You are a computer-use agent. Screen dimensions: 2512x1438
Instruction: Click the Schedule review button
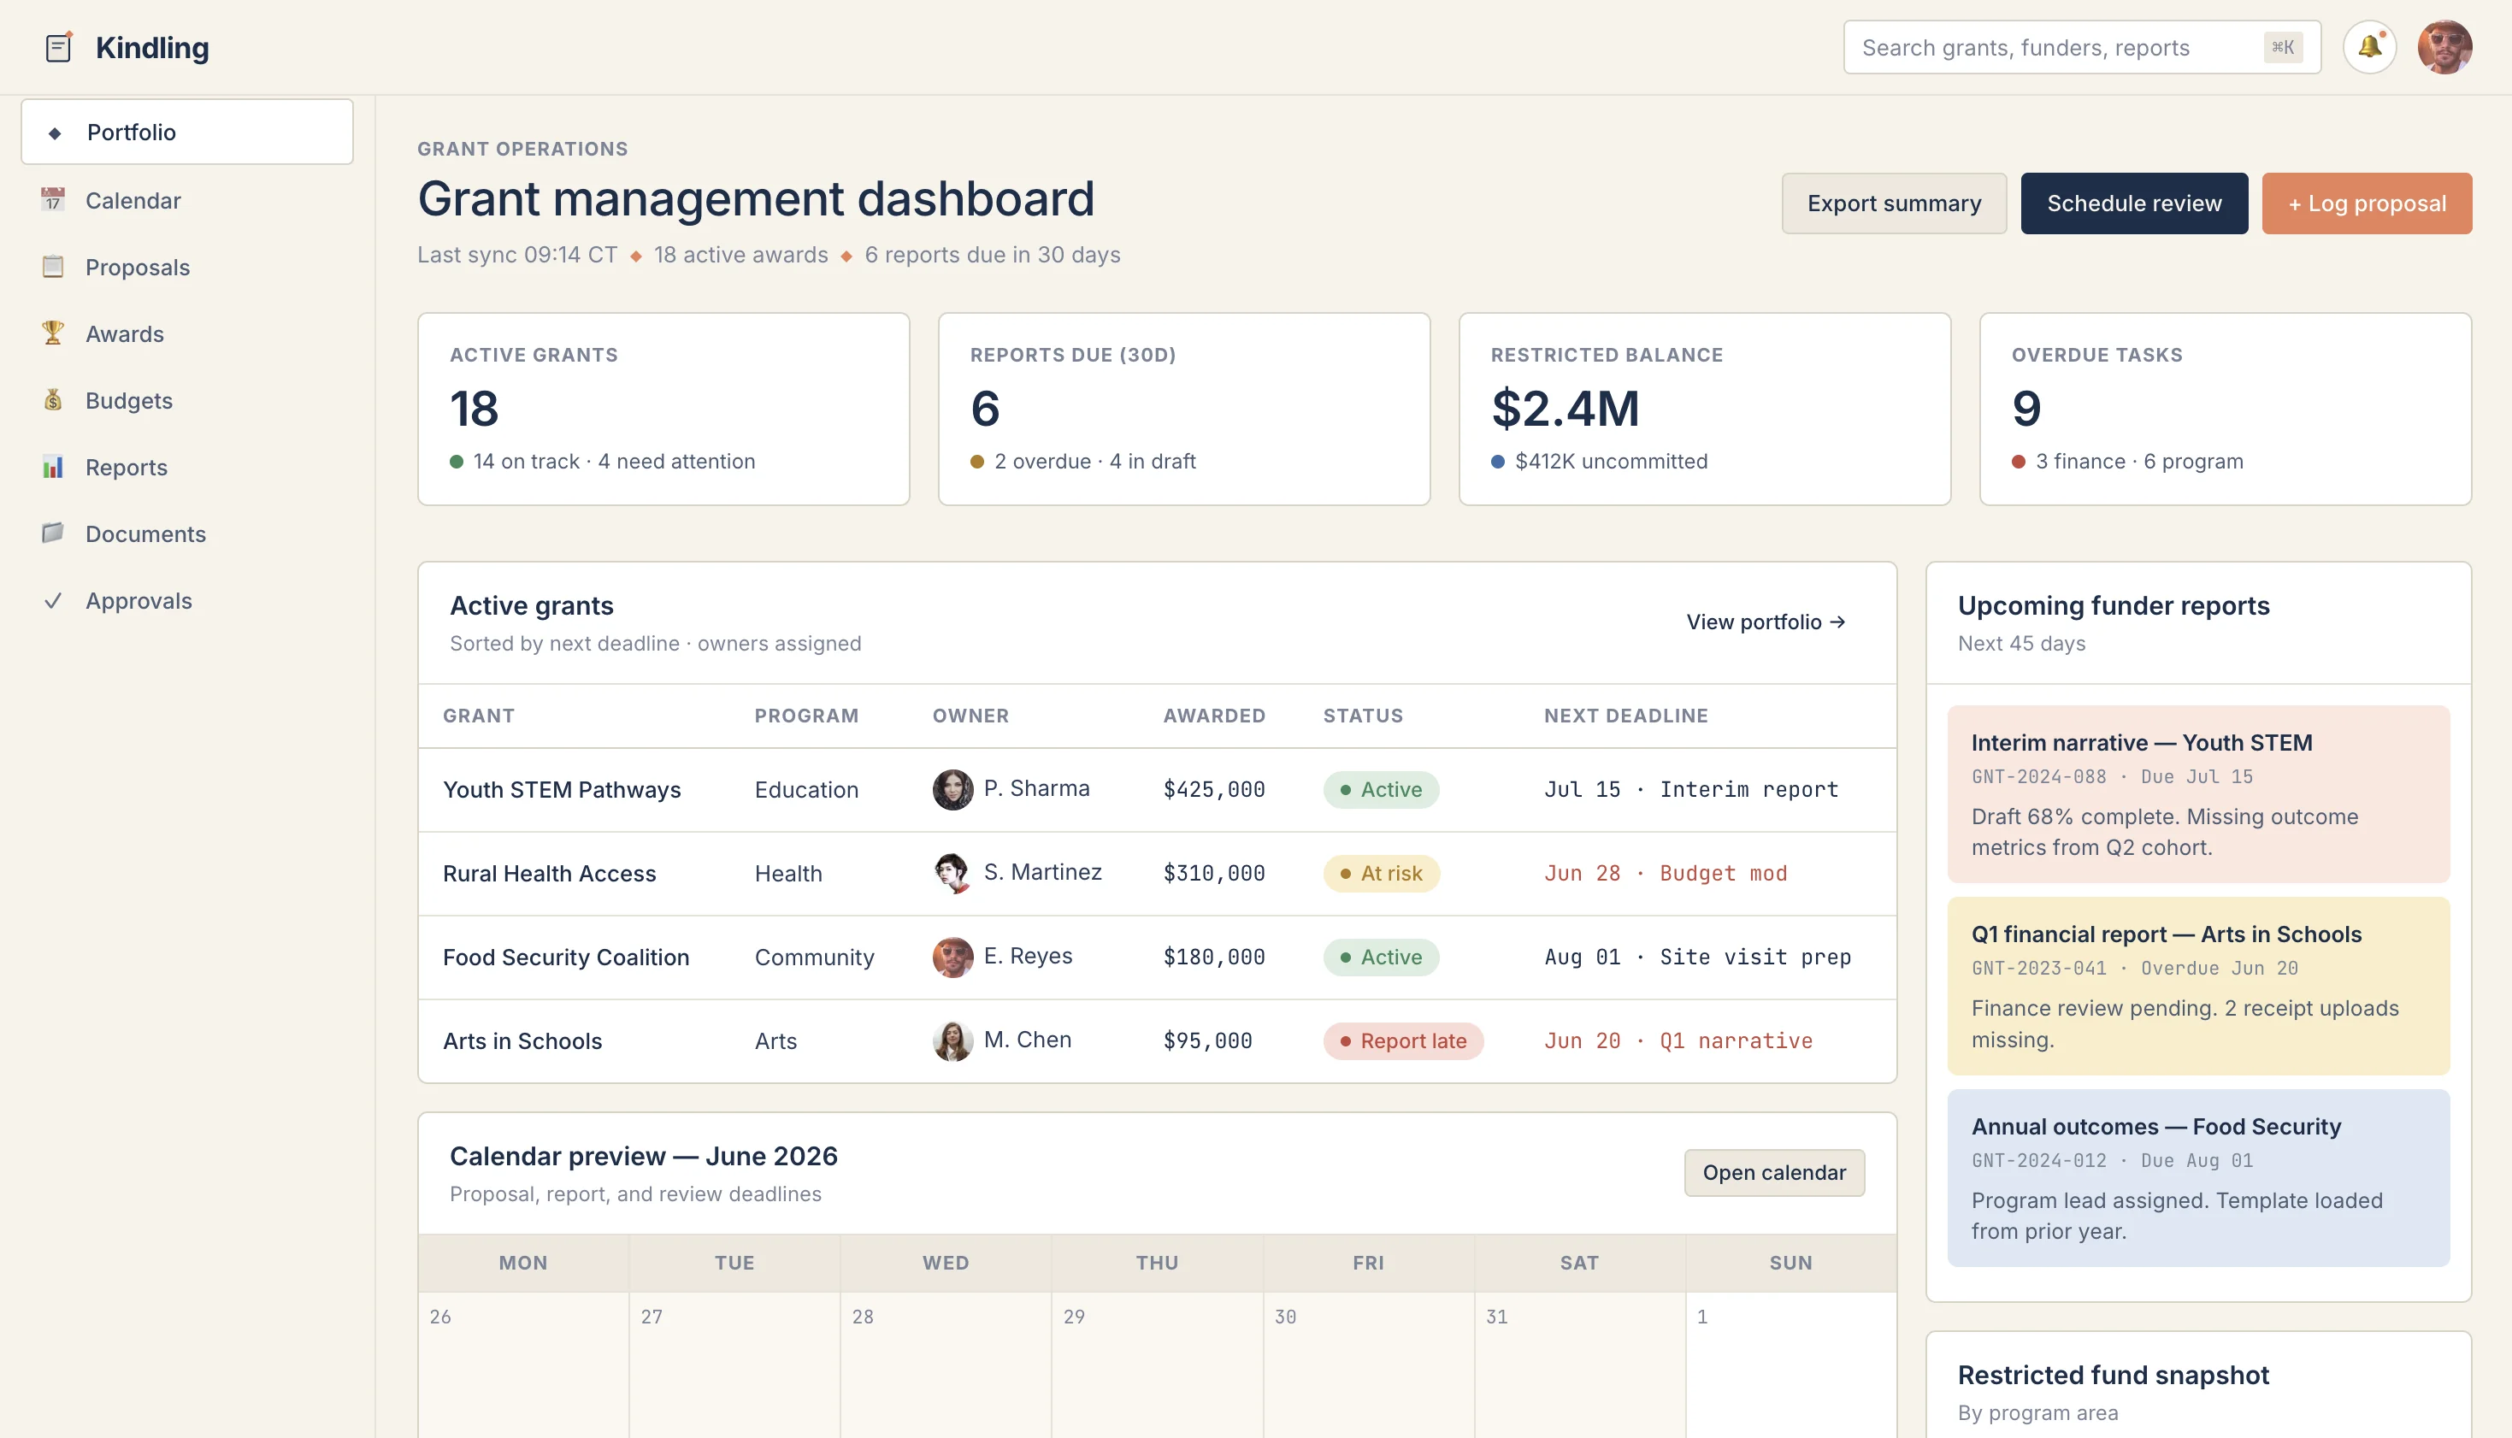2134,203
